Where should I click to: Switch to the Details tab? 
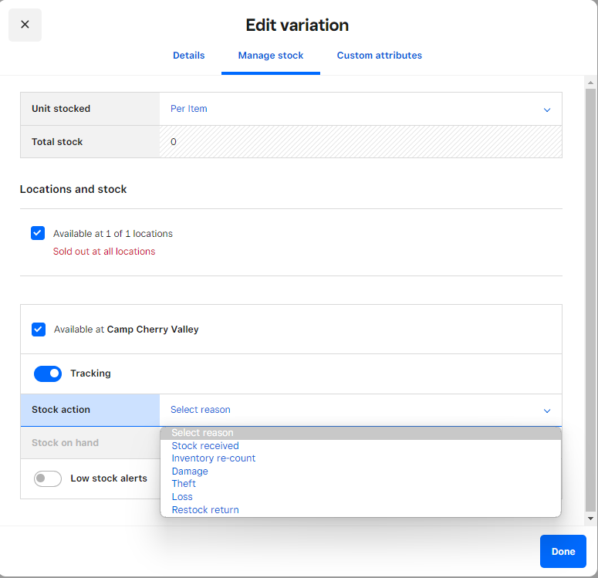(x=189, y=56)
